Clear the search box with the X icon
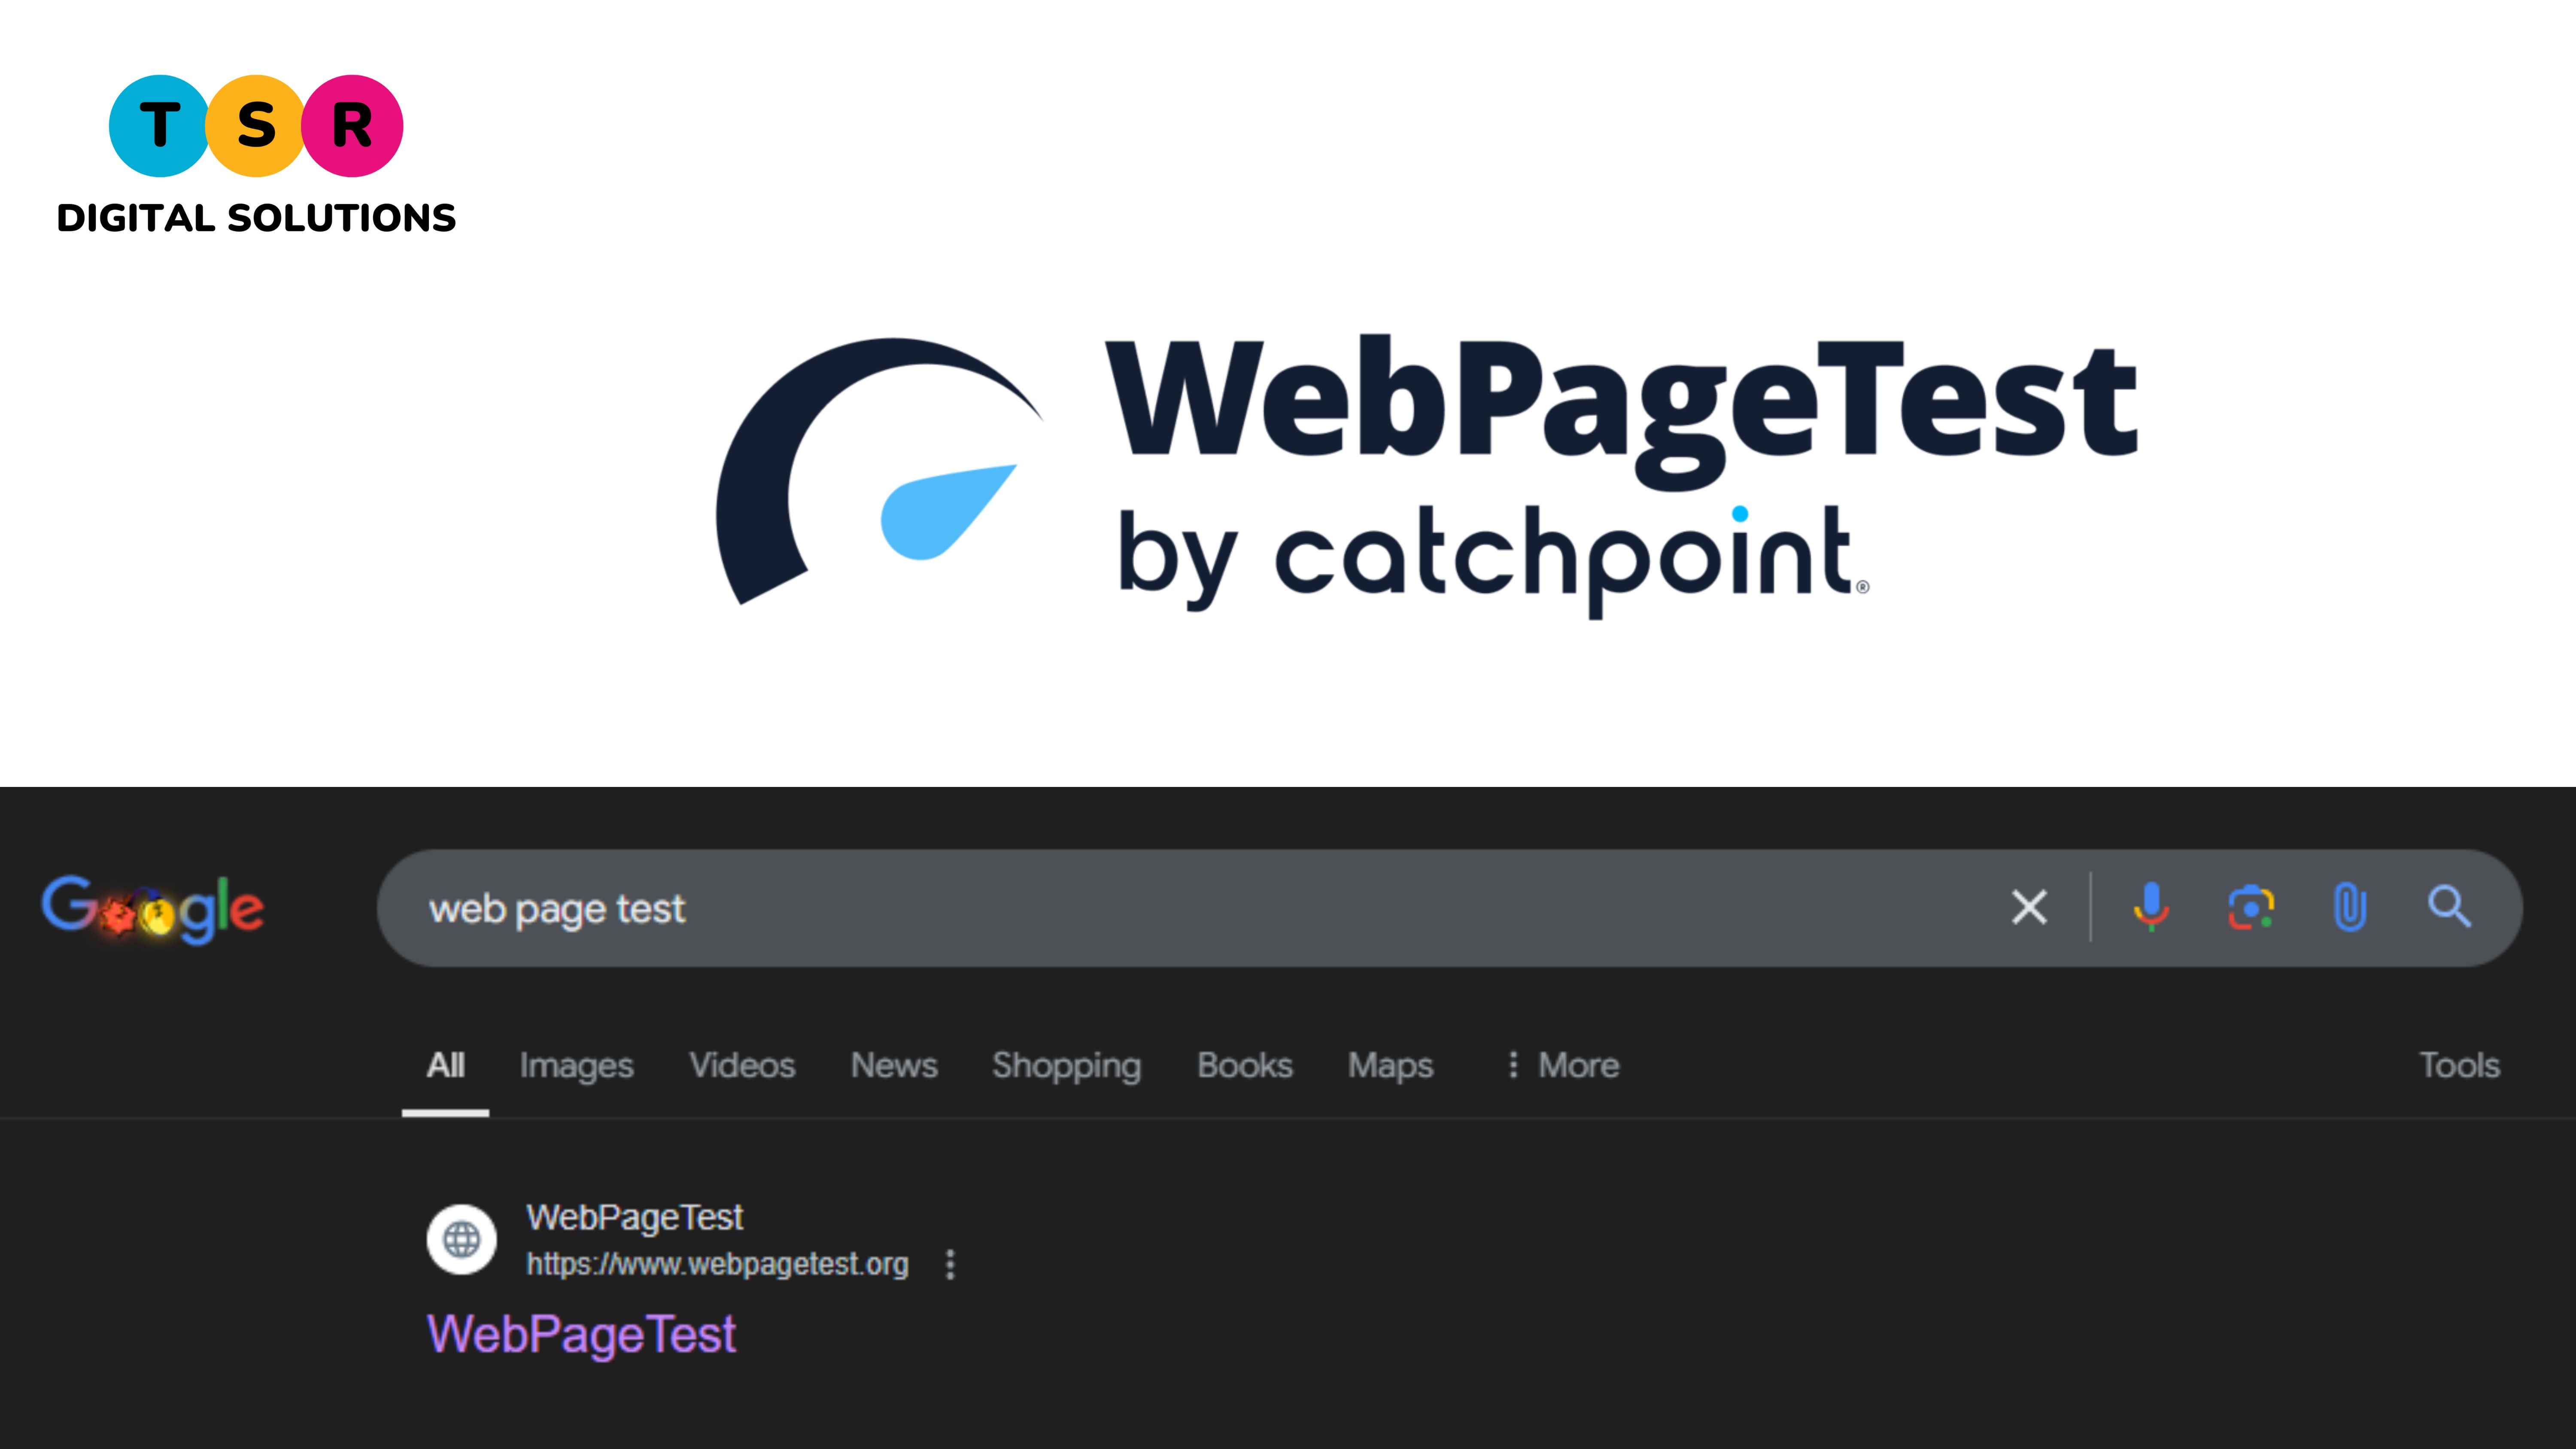 pyautogui.click(x=2029, y=907)
